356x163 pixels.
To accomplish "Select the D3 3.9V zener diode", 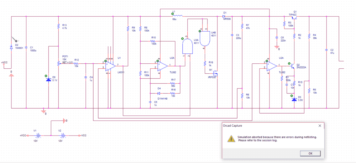I will (294, 99).
